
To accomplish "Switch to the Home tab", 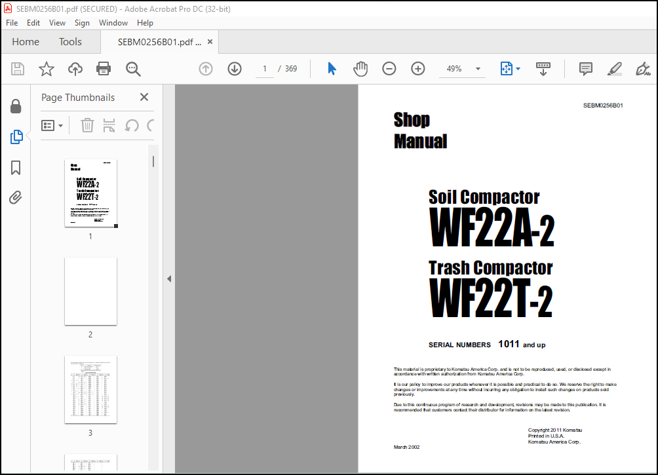I will tap(26, 41).
